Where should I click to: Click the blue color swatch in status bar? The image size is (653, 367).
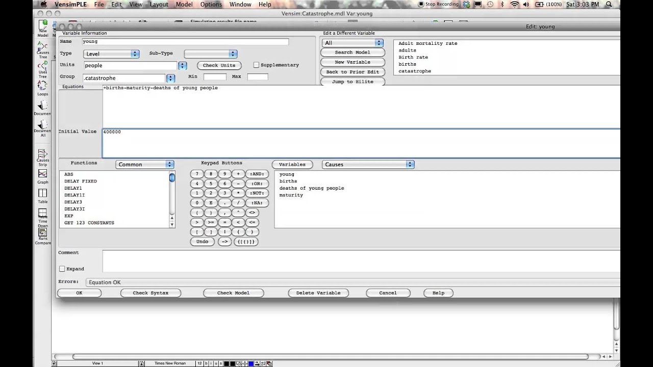click(251, 363)
